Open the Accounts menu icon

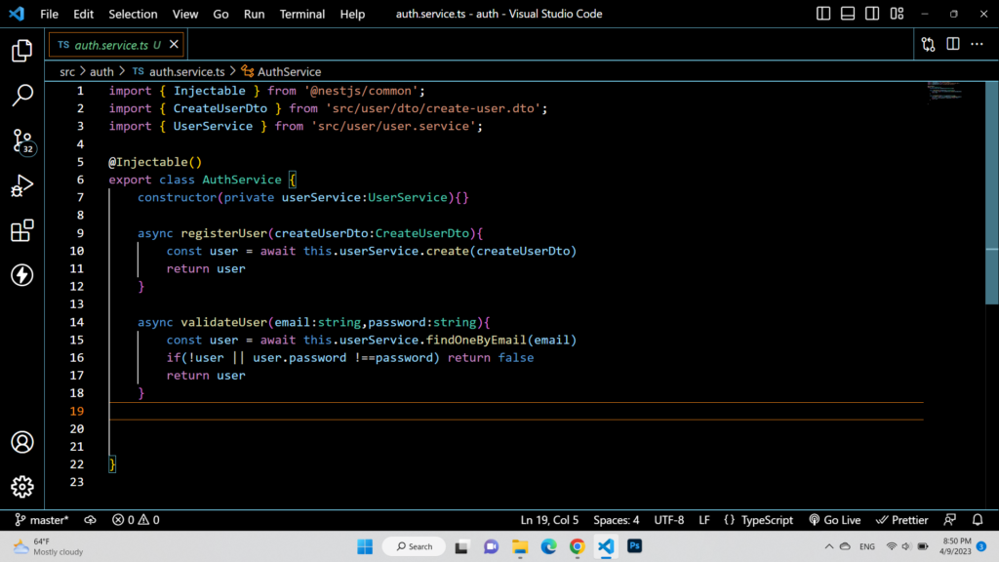pyautogui.click(x=21, y=442)
